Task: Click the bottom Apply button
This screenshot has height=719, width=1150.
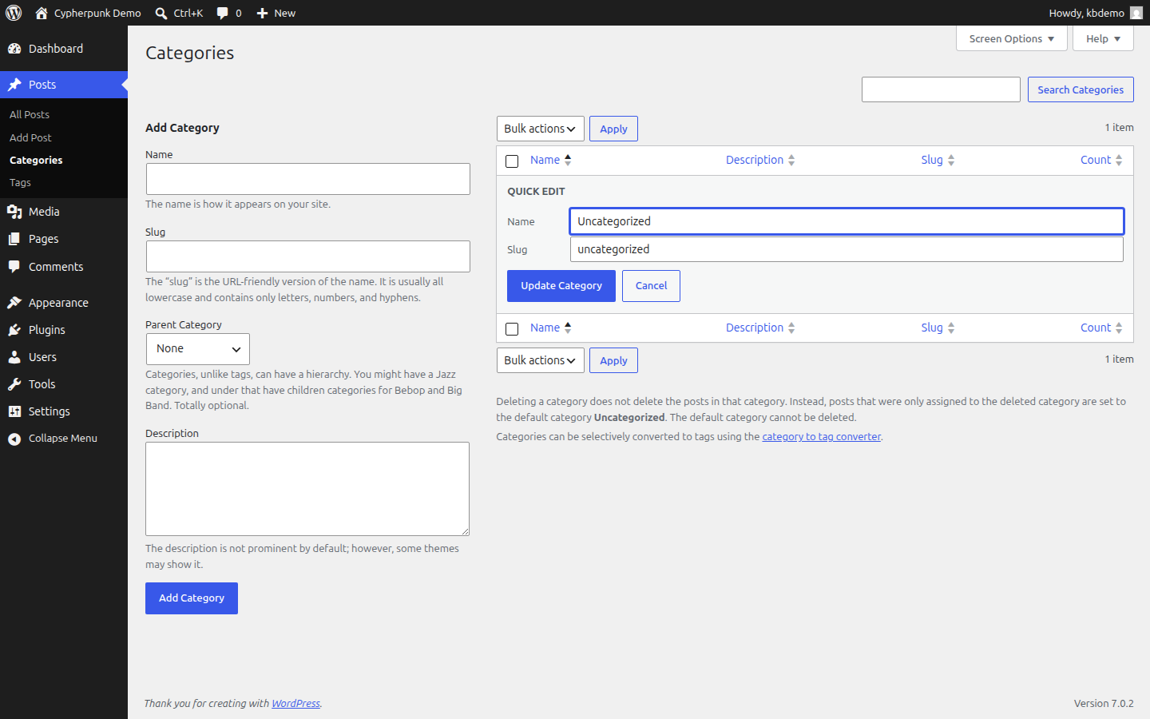Action: [x=613, y=360]
